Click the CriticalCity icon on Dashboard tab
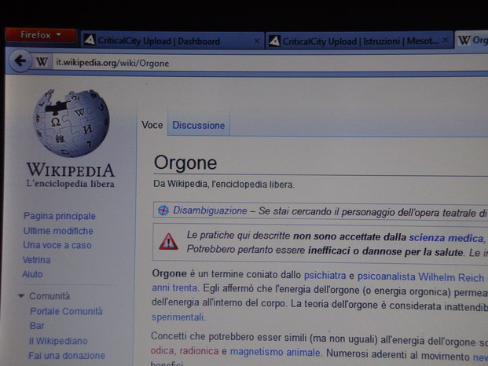Viewport: 488px width, 366px height. pos(90,39)
